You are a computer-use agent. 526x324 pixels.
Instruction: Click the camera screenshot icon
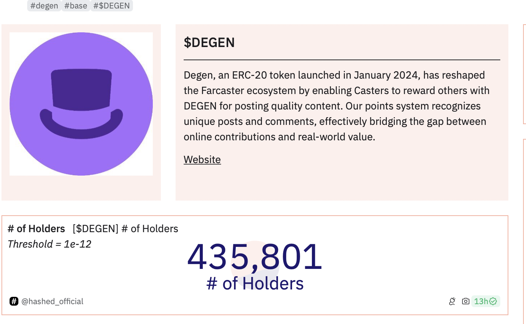pos(466,301)
